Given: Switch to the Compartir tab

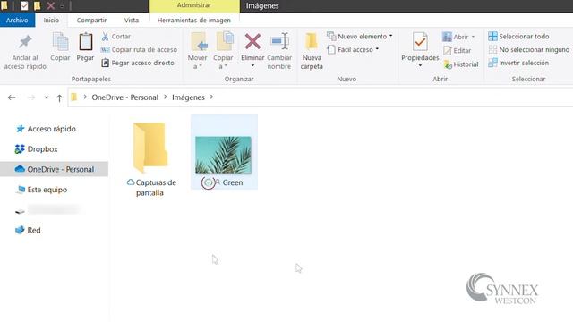Looking at the screenshot, I should [x=91, y=20].
